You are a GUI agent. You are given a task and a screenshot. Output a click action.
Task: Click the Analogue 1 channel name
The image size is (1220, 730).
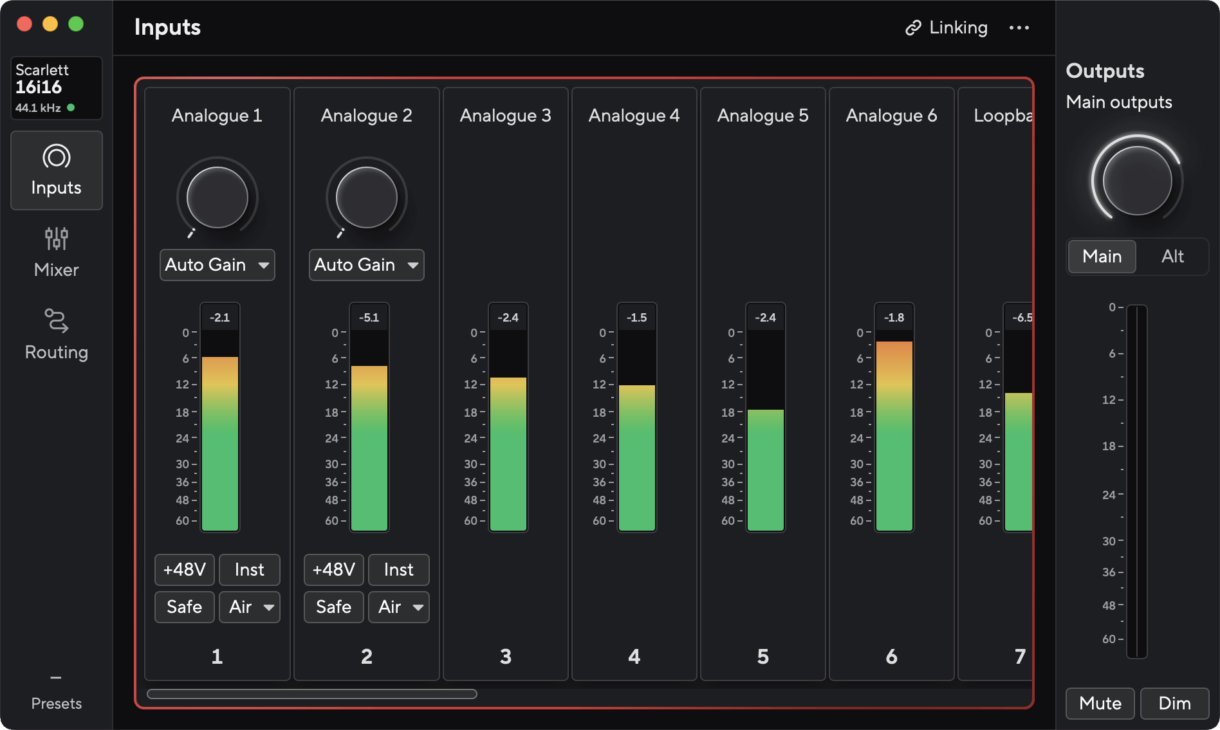click(217, 116)
